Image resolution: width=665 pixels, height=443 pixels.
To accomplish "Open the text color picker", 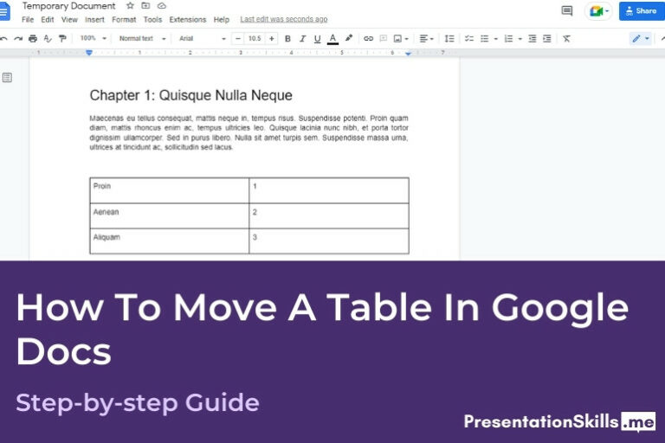I will tap(332, 39).
